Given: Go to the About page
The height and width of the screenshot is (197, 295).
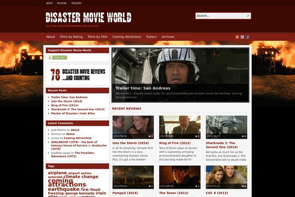Looking at the screenshot, I should [51, 37].
